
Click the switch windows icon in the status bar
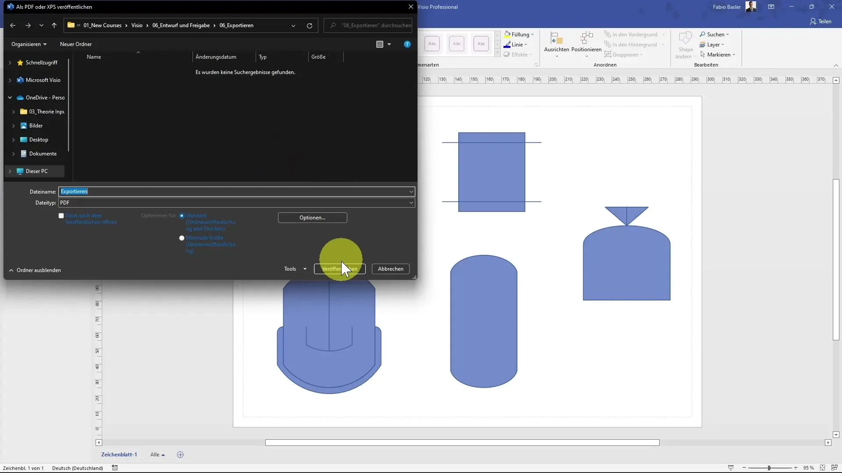coord(834,468)
